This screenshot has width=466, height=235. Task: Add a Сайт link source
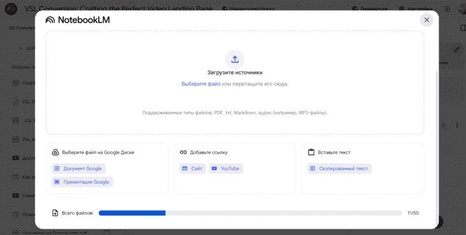[193, 169]
